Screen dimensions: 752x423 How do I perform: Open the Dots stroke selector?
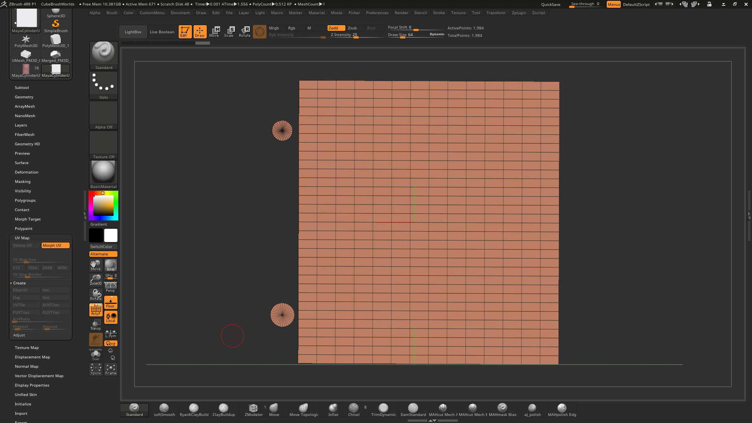click(x=103, y=85)
